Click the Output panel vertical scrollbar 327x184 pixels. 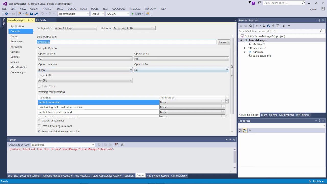point(235,159)
